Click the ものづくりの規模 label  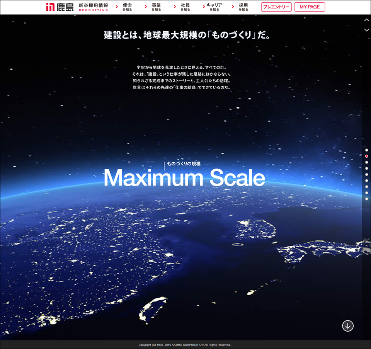coord(184,164)
